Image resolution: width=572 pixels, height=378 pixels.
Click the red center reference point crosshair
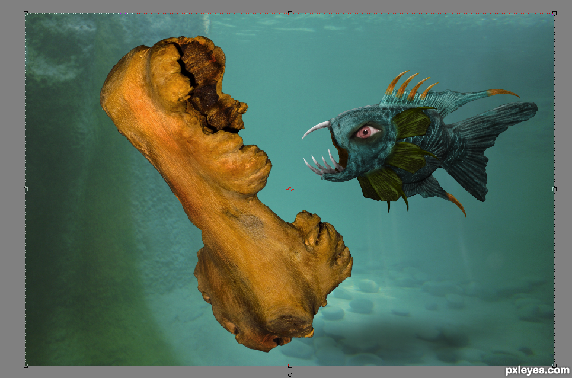click(290, 189)
